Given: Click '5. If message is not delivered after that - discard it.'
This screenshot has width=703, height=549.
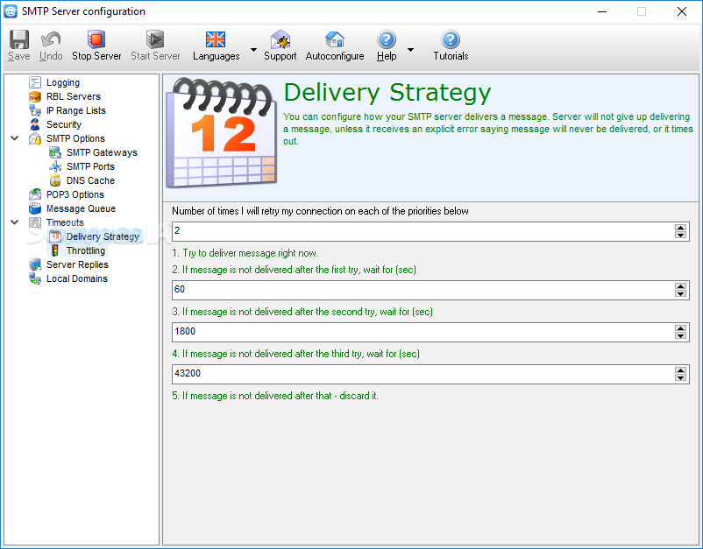Looking at the screenshot, I should click(x=275, y=396).
